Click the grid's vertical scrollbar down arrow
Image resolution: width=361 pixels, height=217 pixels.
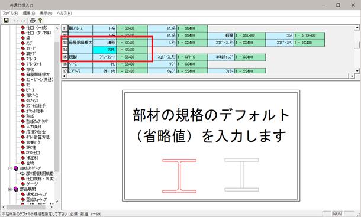pyautogui.click(x=357, y=71)
